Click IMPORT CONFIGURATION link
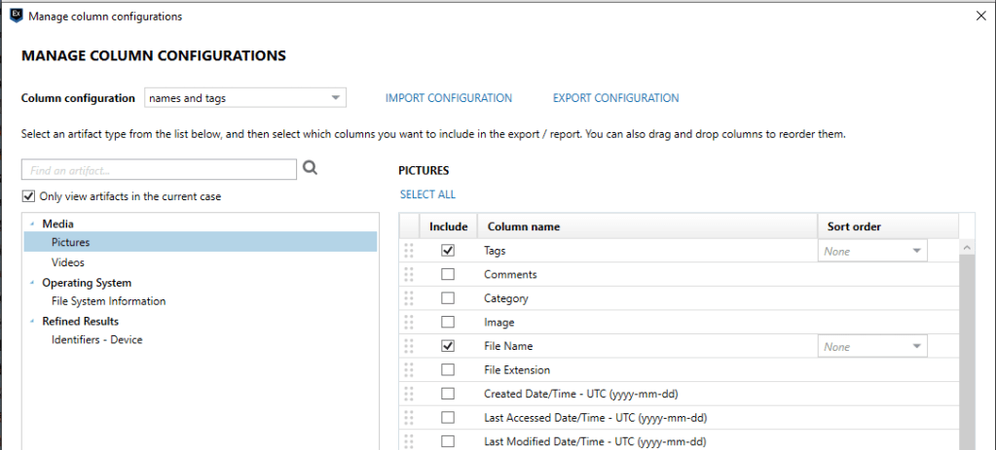The height and width of the screenshot is (450, 996). [448, 98]
